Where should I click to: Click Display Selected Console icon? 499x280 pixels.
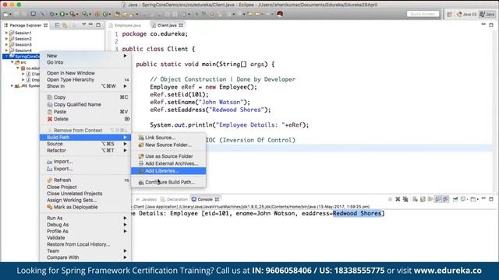464,199
